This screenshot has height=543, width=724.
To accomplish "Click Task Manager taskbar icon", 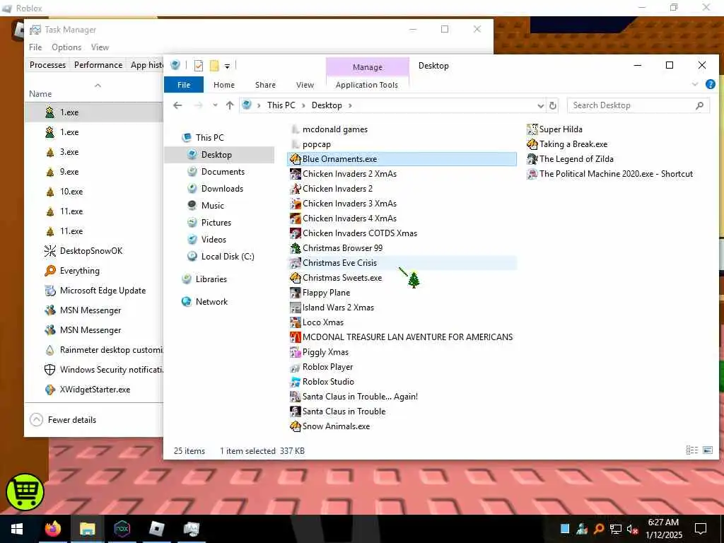I will click(191, 529).
